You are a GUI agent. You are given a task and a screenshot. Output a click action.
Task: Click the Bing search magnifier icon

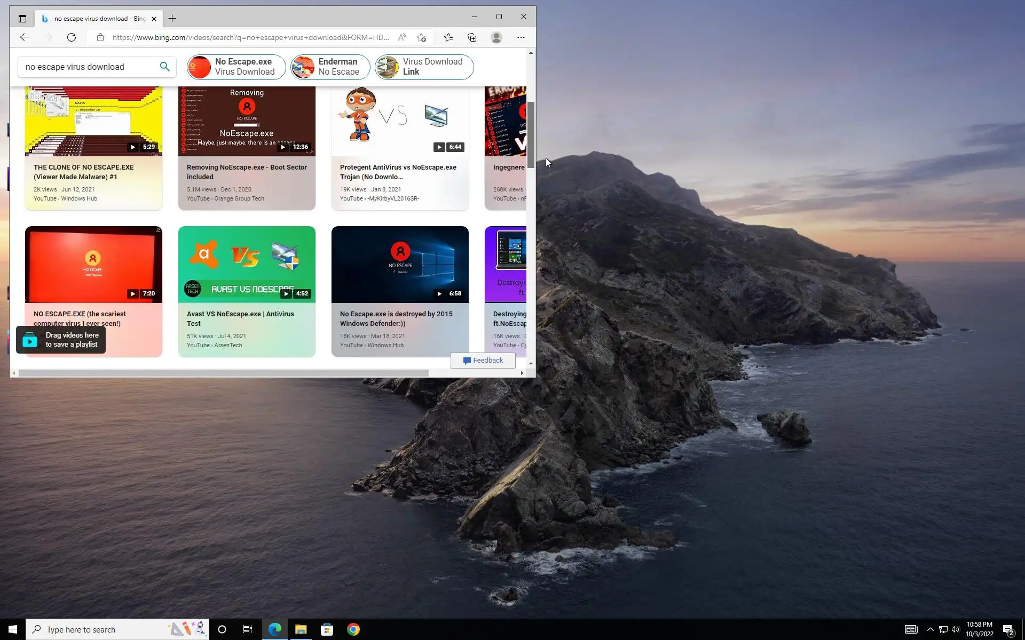(x=164, y=67)
